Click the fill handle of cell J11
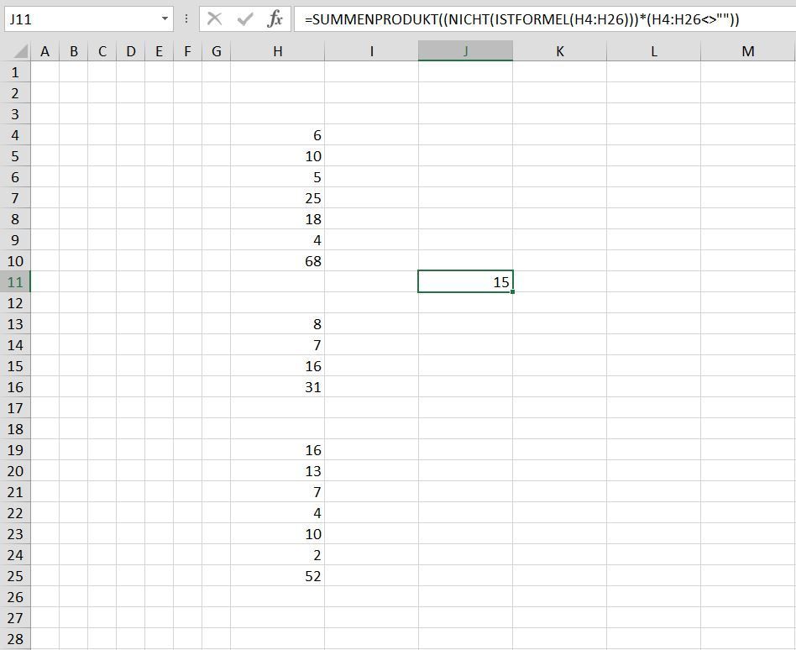The height and width of the screenshot is (650, 796). 513,292
